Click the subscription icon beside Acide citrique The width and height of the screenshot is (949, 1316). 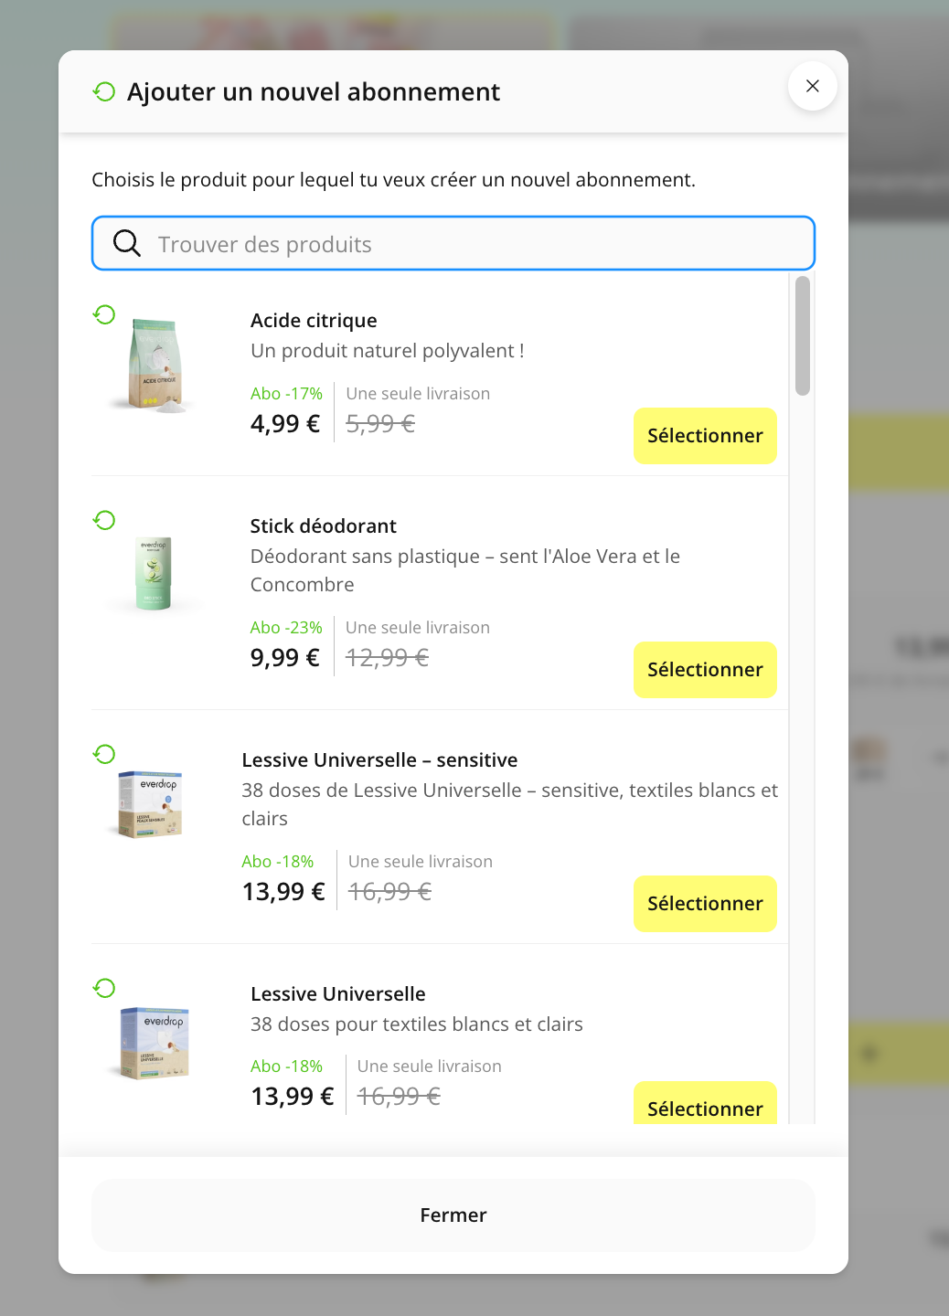(x=104, y=313)
